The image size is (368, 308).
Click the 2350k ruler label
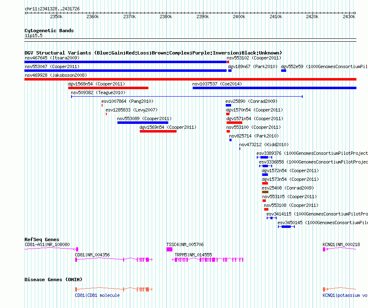pos(56,17)
